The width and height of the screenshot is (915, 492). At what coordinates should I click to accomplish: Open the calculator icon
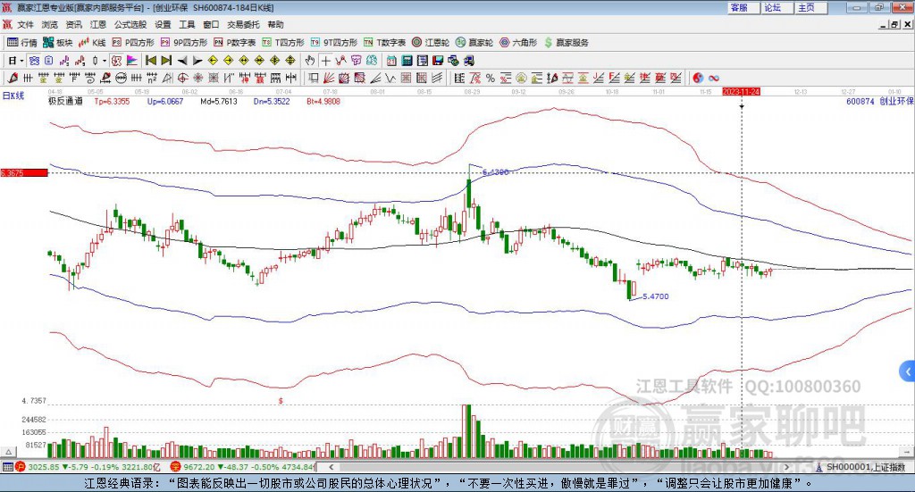tap(407, 61)
